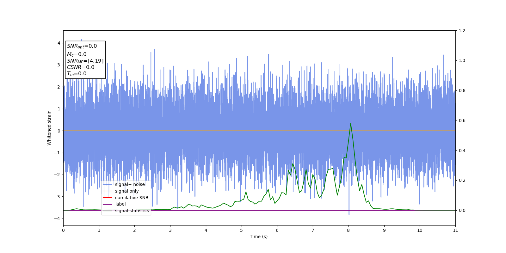
Task: Click the 'signal+ noise' legend entry
Action: point(130,184)
